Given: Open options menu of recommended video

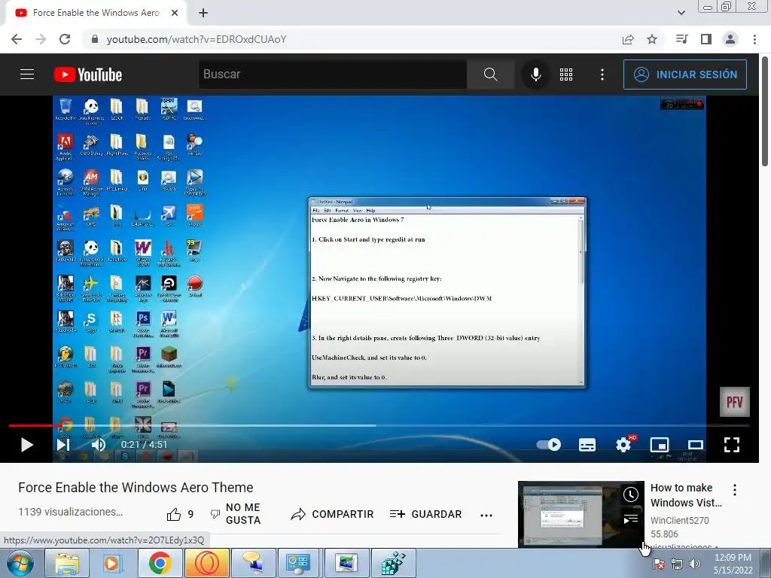Looking at the screenshot, I should pos(735,489).
